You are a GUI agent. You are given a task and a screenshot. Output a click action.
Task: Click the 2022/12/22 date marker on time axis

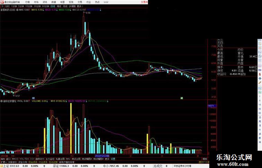tap(102, 156)
